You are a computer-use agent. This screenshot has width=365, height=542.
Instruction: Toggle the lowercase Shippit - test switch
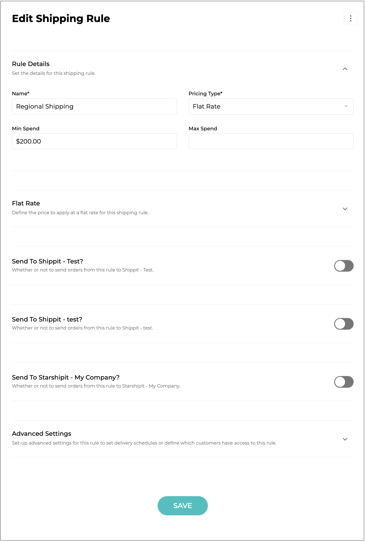click(x=344, y=324)
